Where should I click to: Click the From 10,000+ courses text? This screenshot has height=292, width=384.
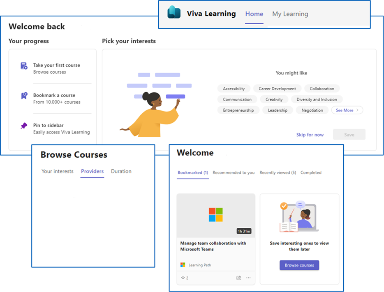57,102
